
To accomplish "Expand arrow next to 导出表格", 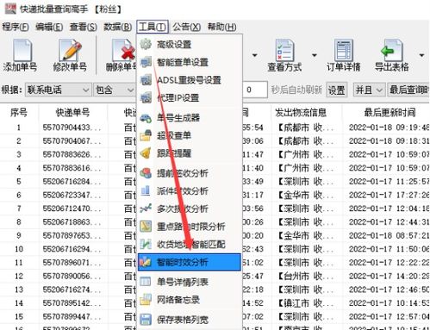I will pyautogui.click(x=421, y=55).
